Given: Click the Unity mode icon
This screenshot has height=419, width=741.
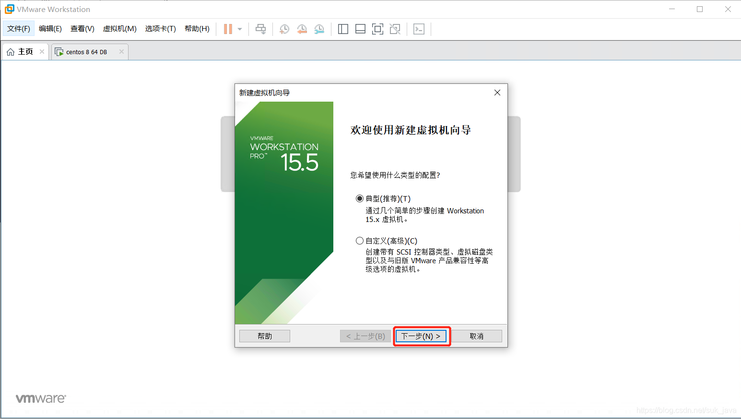Looking at the screenshot, I should (395, 29).
